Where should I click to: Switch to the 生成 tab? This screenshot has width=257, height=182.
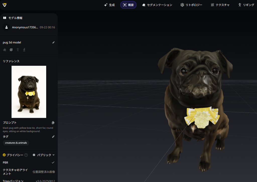109,5
